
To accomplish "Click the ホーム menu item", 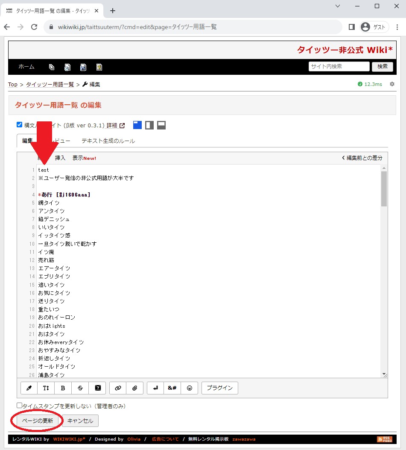I will point(26,67).
